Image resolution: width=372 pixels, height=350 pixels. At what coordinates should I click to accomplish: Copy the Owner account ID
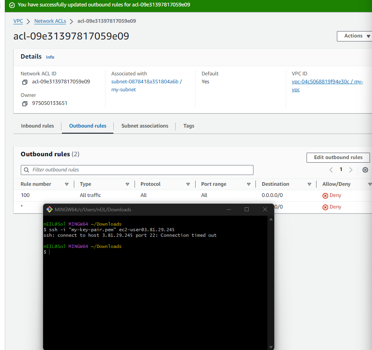pyautogui.click(x=25, y=104)
